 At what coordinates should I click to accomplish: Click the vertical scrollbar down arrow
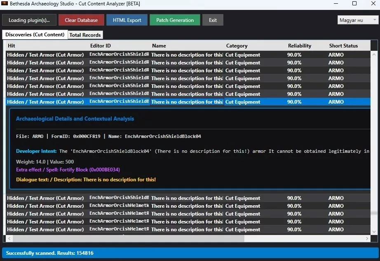coord(374,232)
